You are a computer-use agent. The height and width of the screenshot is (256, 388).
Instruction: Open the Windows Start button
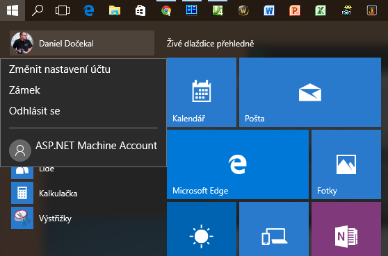click(13, 10)
